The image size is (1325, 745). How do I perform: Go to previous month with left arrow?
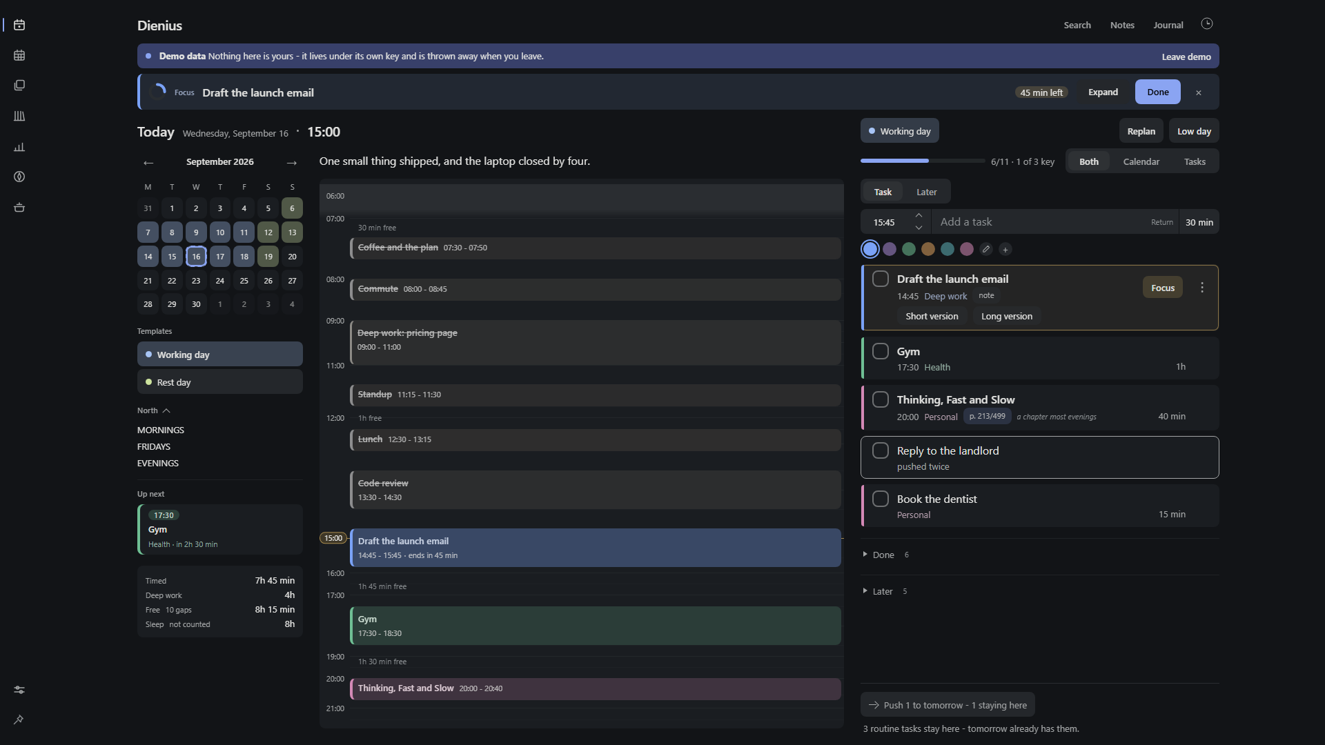click(148, 162)
